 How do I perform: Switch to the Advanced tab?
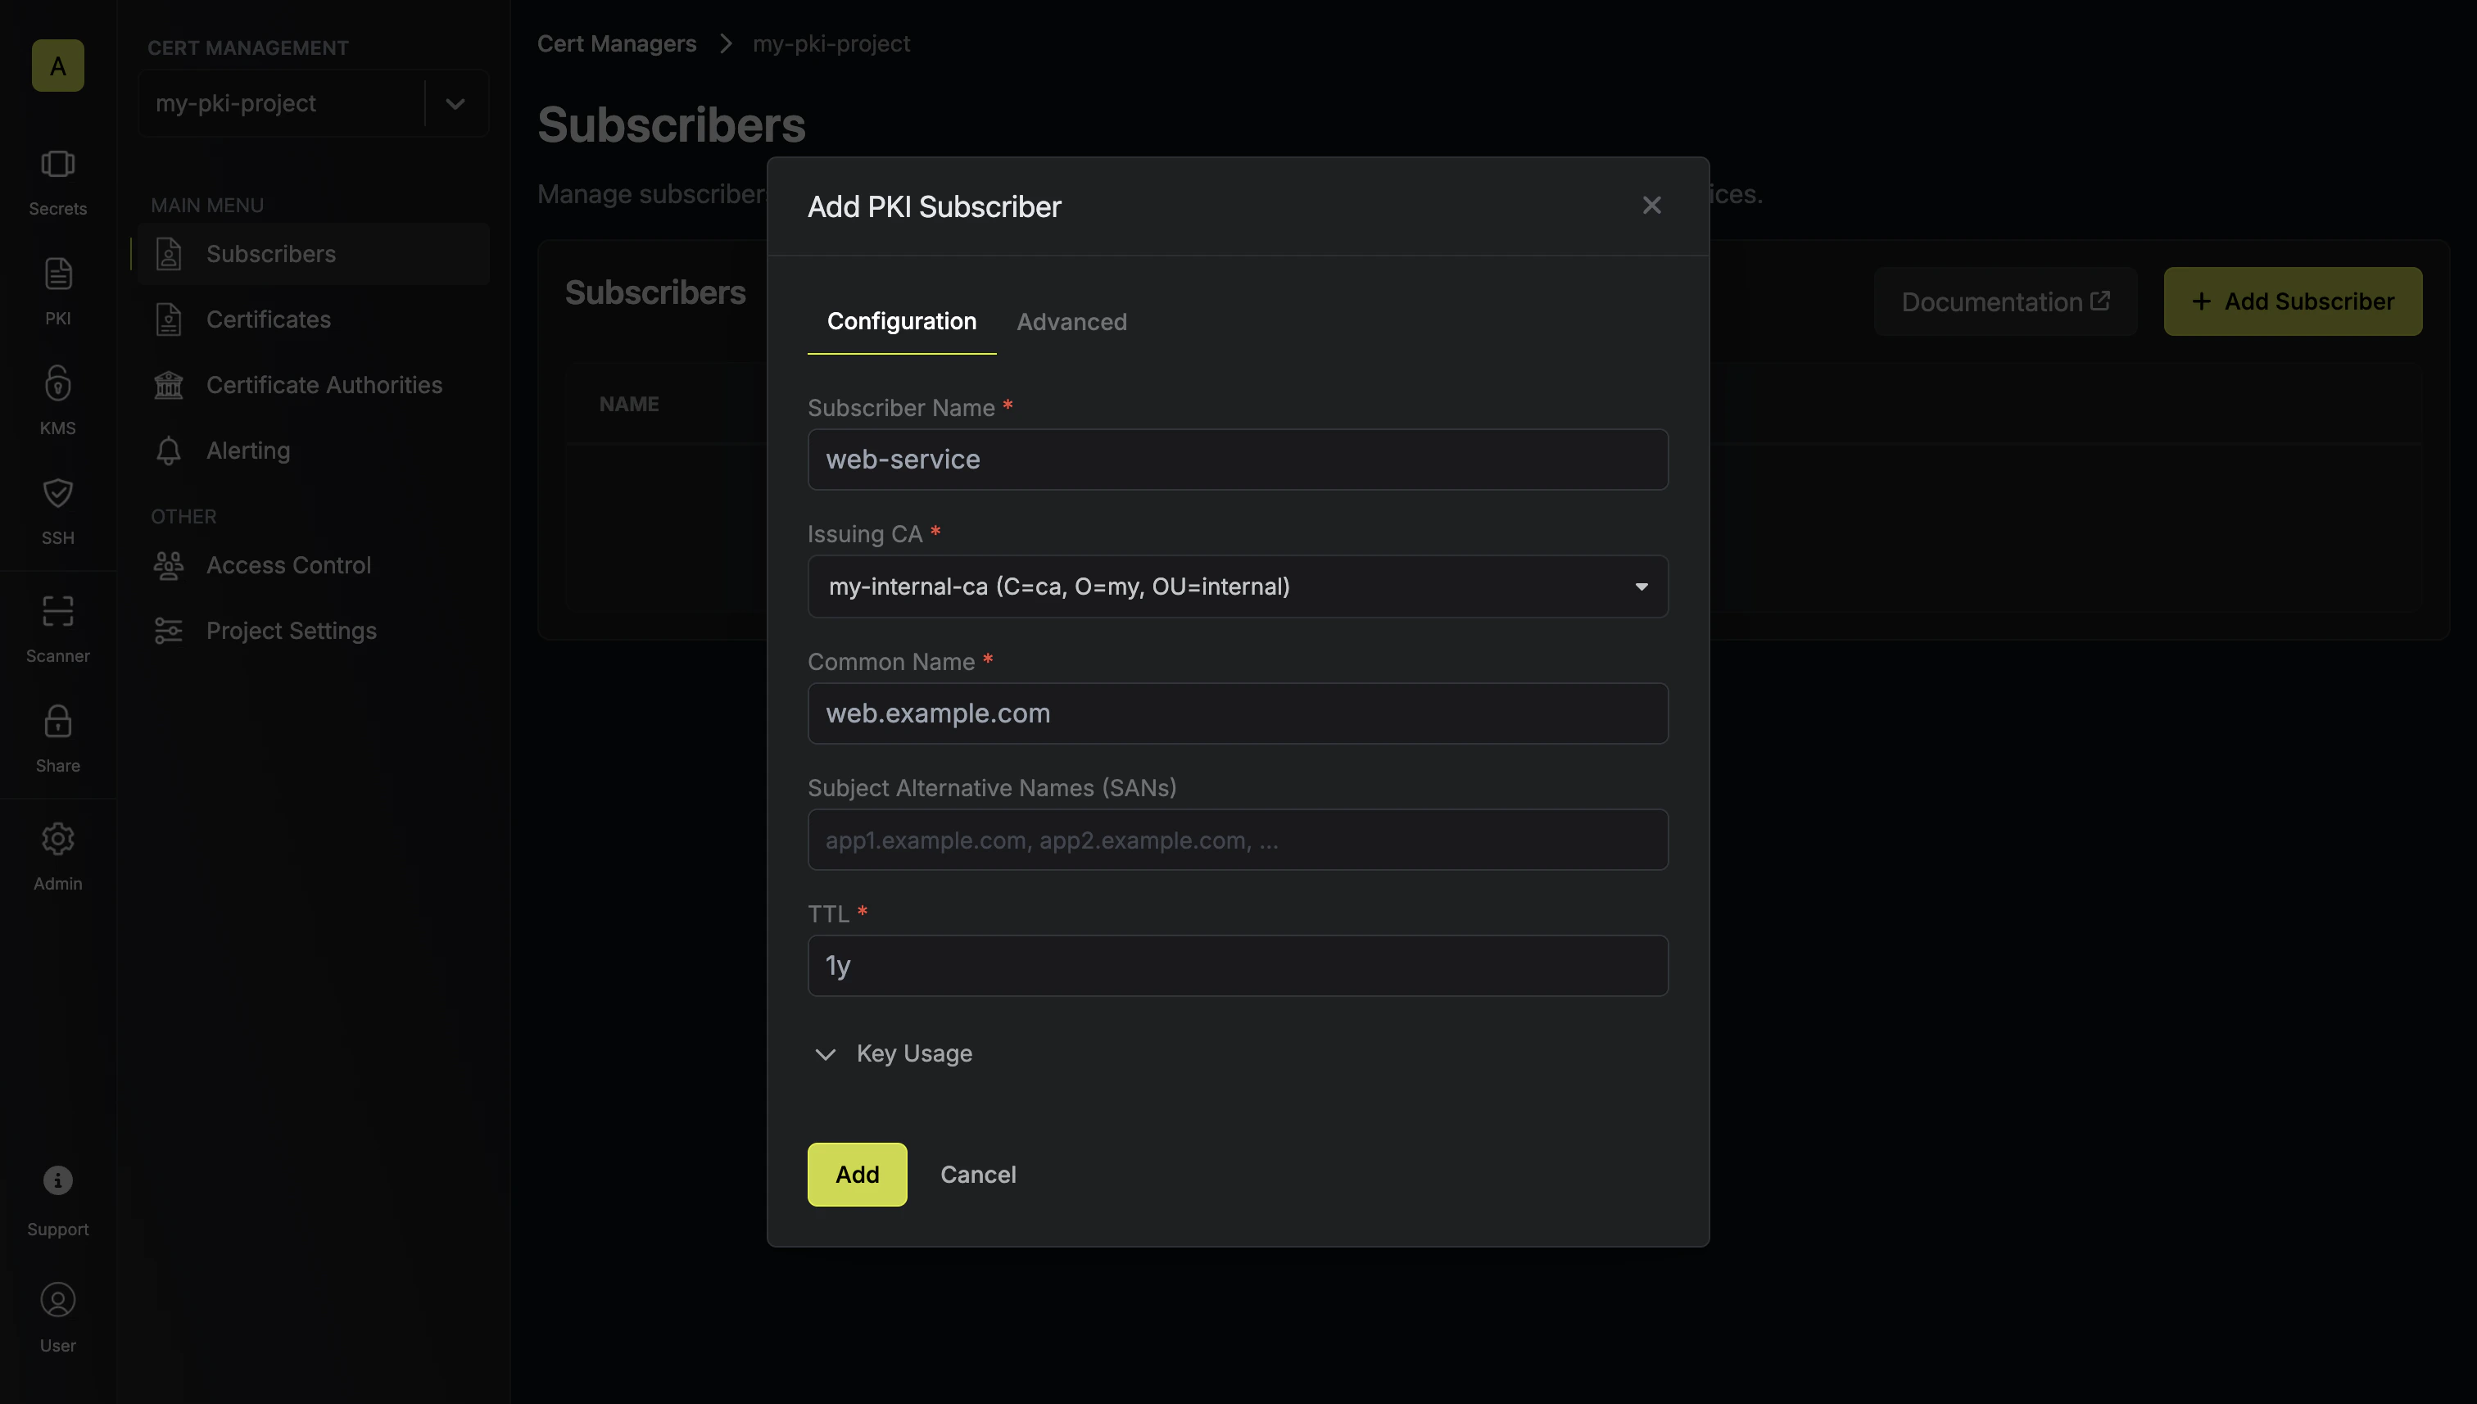tap(1071, 321)
